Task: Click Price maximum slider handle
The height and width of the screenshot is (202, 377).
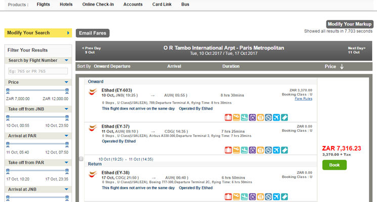Action: point(67,91)
